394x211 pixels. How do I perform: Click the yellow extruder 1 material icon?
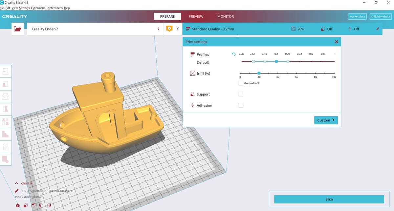pos(169,29)
